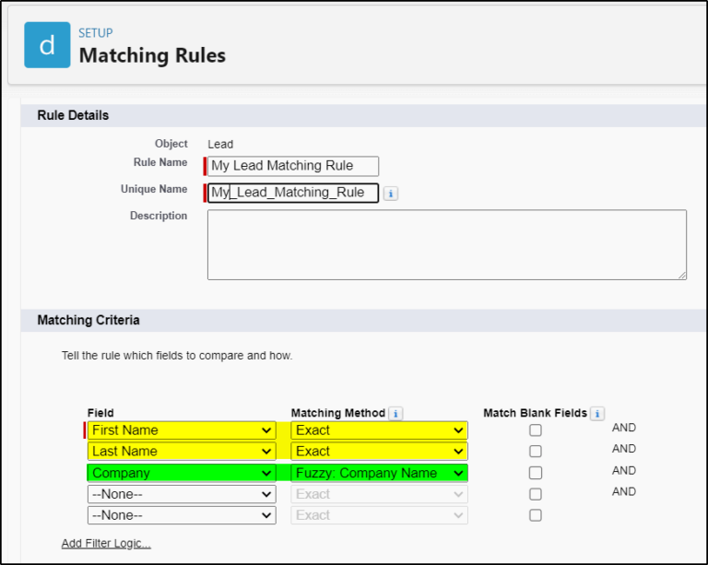Tick Match Blank Fields for First Name
This screenshot has width=708, height=565.
coord(536,430)
